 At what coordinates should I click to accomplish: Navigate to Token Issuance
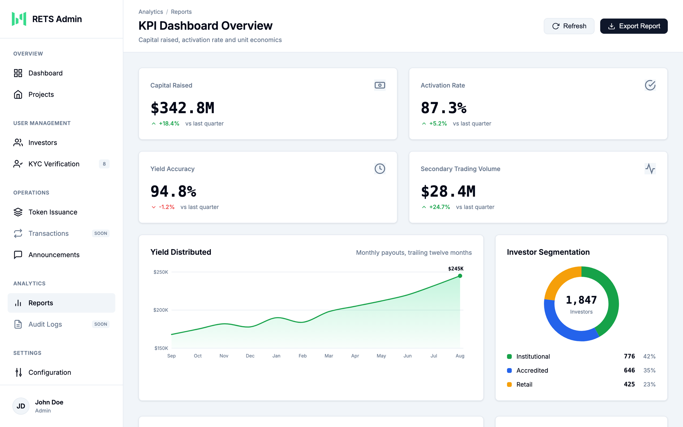click(61, 212)
